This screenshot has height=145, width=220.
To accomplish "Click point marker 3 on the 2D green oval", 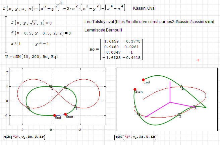I will tap(51, 87).
